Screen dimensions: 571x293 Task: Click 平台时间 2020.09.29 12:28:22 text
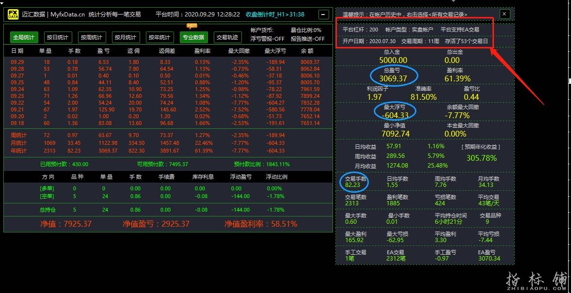tap(198, 15)
